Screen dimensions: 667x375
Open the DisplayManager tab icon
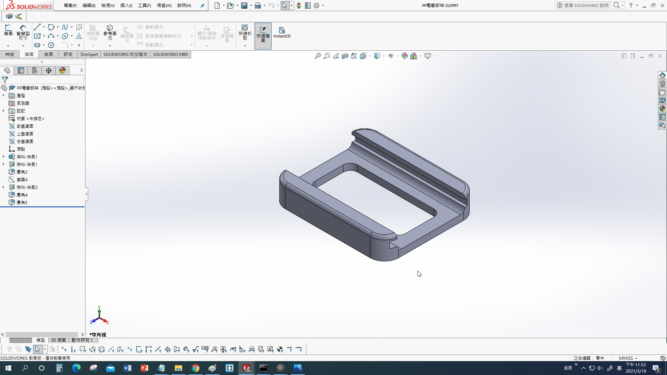(63, 70)
